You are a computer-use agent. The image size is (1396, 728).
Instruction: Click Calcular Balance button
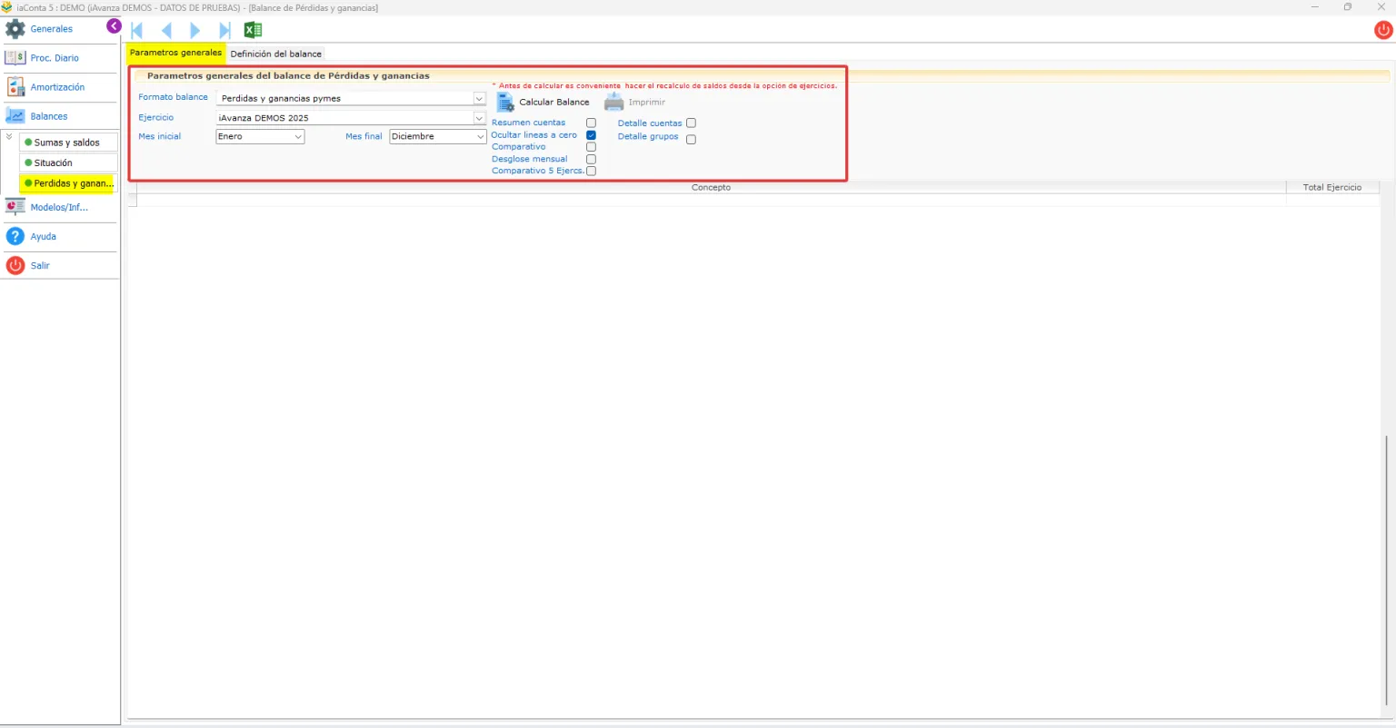pos(543,102)
